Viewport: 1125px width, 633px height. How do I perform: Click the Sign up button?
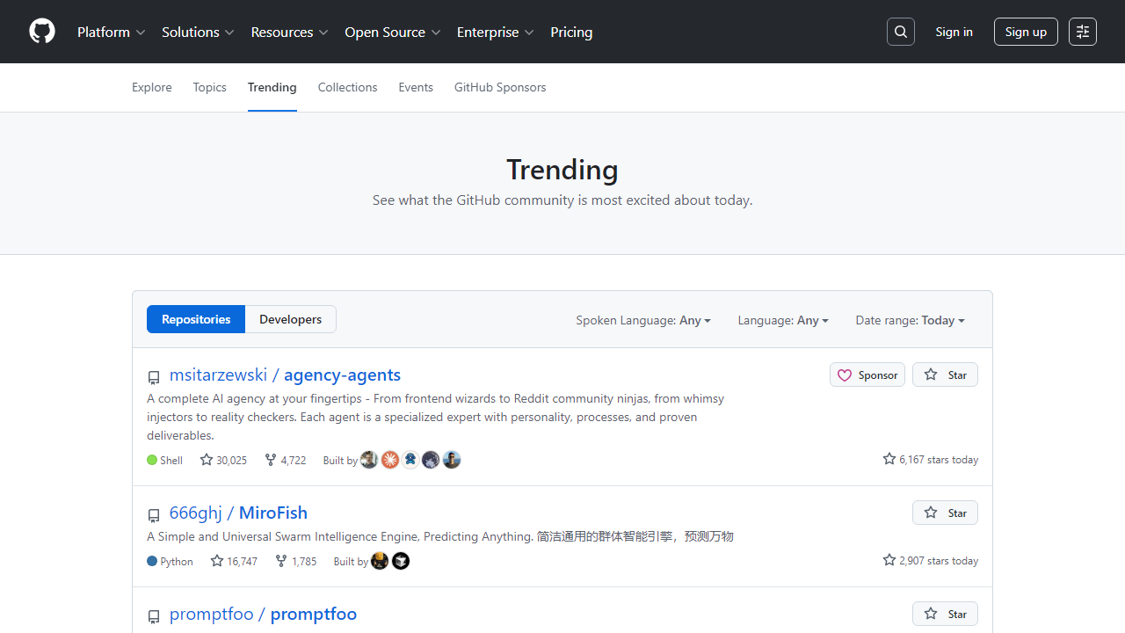(1026, 32)
